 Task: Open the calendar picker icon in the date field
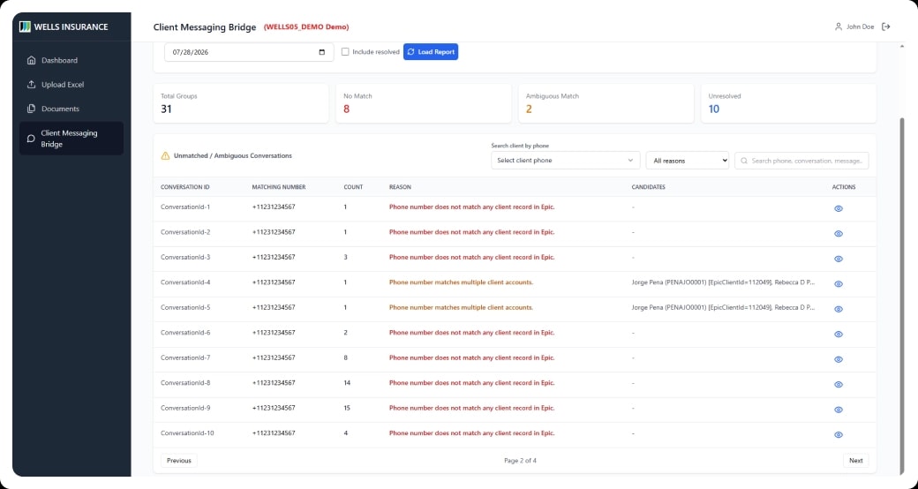321,52
